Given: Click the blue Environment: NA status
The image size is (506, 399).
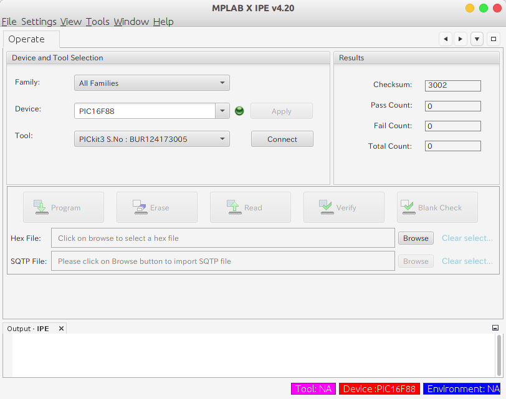Looking at the screenshot, I should (462, 388).
